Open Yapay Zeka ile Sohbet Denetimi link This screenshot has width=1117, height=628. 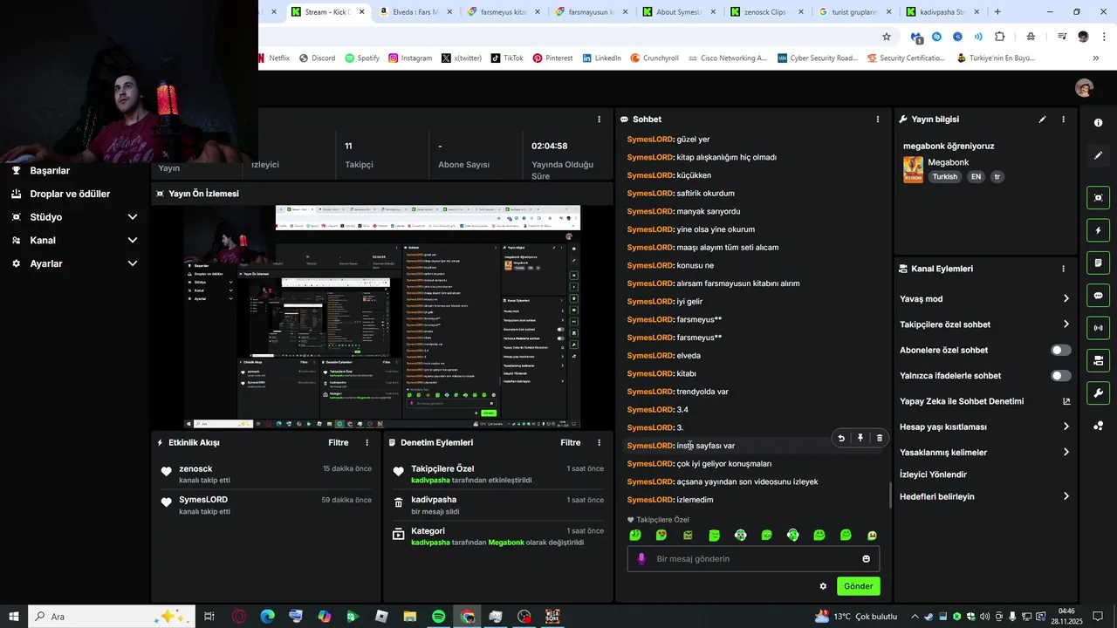pyautogui.click(x=984, y=401)
